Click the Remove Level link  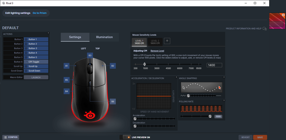[x=157, y=51]
